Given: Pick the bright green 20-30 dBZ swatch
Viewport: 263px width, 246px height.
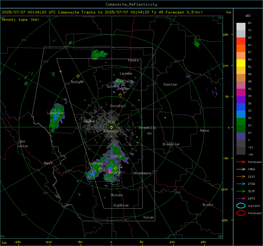Looking at the screenshot, I should point(241,122).
